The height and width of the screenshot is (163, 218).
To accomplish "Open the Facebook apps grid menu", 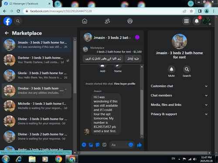I will [186, 21].
